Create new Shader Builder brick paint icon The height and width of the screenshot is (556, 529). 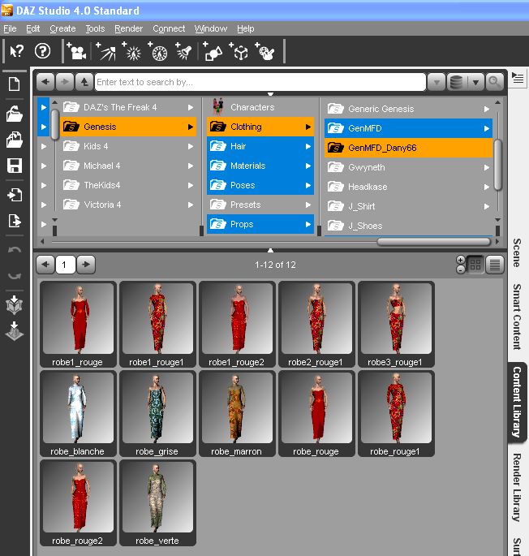pos(264,51)
